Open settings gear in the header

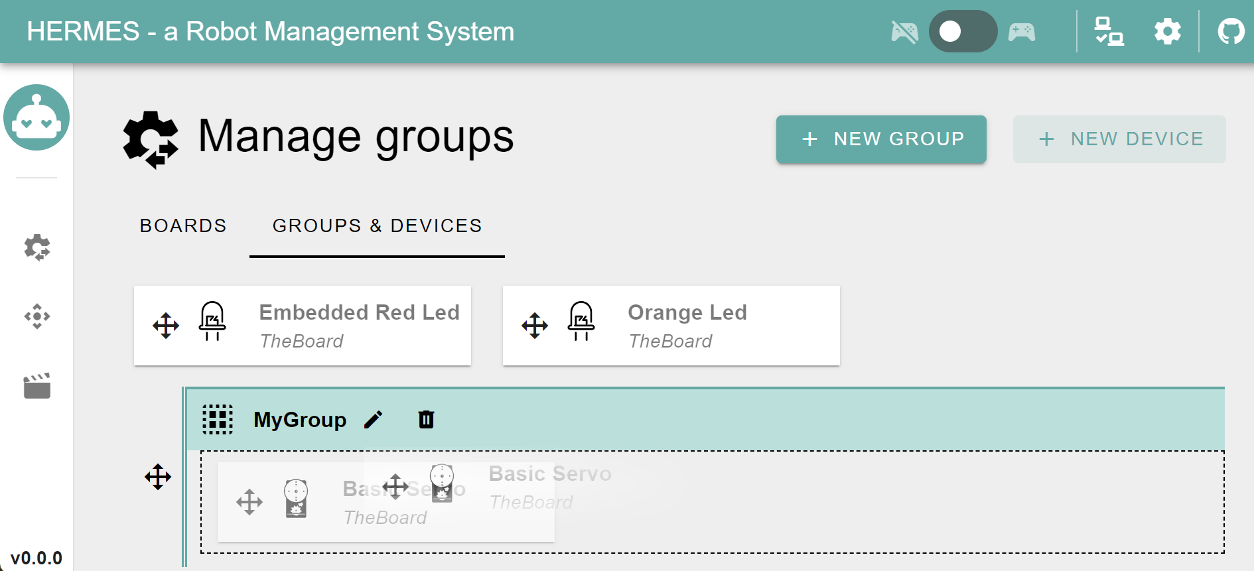click(1168, 31)
